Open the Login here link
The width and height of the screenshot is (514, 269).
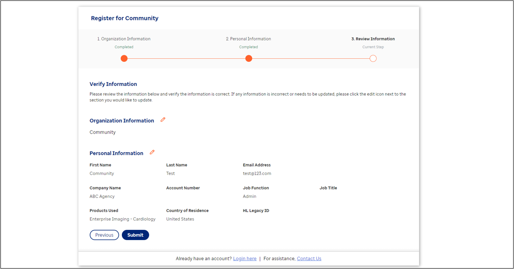245,258
